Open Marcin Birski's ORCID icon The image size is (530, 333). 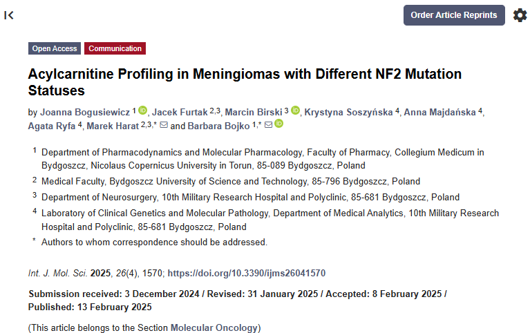click(296, 111)
